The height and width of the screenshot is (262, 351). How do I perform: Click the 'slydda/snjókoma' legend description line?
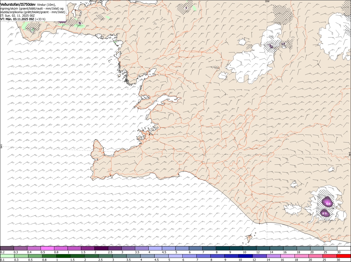pyautogui.click(x=33, y=12)
